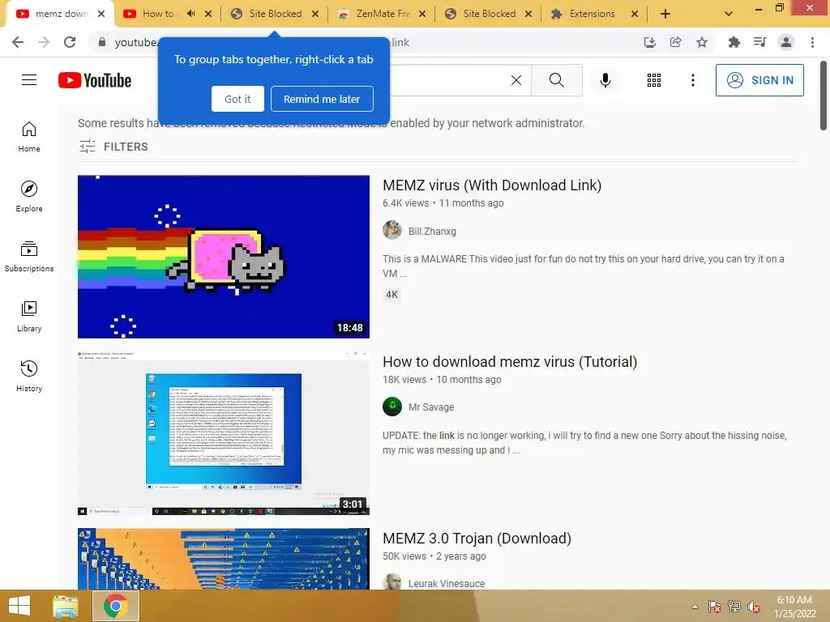Open a new tab with plus button

click(665, 14)
